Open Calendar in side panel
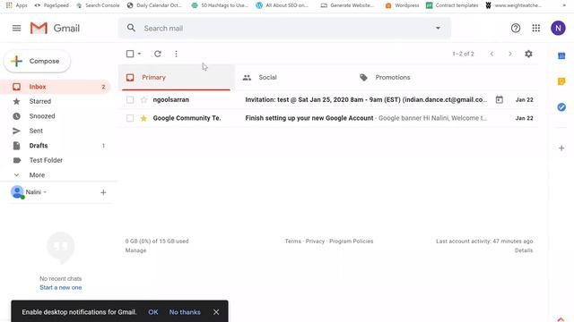574x322 pixels. [x=561, y=55]
